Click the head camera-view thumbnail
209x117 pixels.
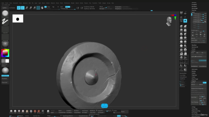coord(169,21)
